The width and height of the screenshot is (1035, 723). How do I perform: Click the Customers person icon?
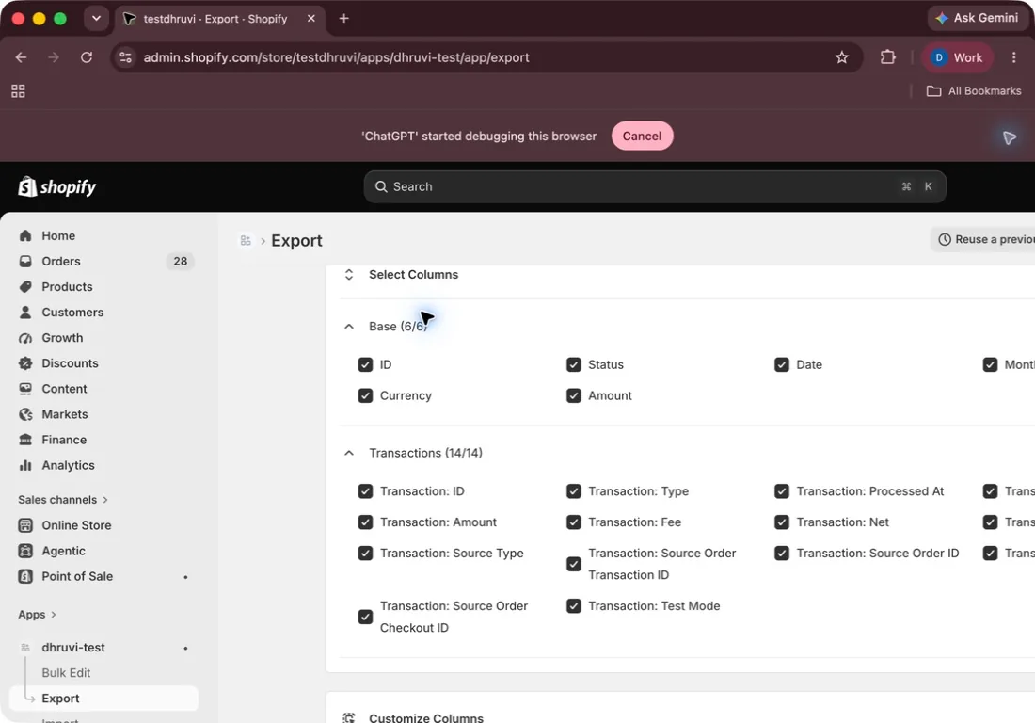click(x=25, y=313)
